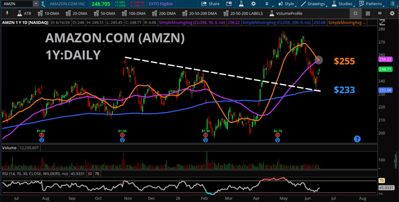Click the phone icon under $1.68 earnings
399x202 pixels.
click(41, 135)
